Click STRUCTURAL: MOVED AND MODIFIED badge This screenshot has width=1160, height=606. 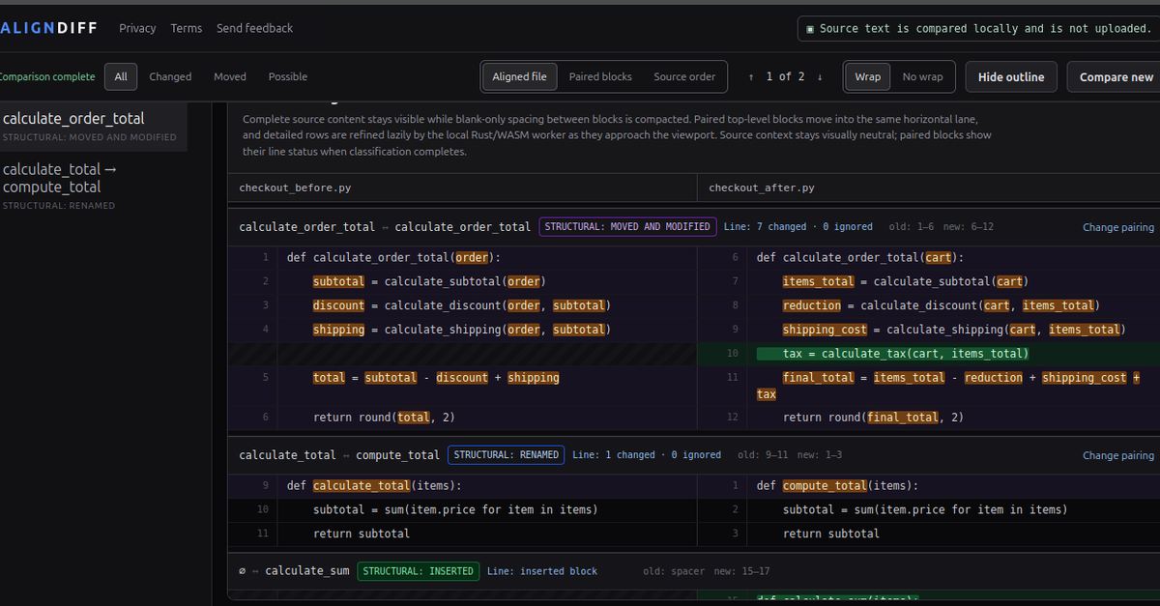coord(627,227)
